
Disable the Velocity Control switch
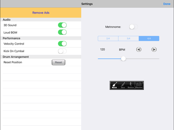[x=62, y=44]
